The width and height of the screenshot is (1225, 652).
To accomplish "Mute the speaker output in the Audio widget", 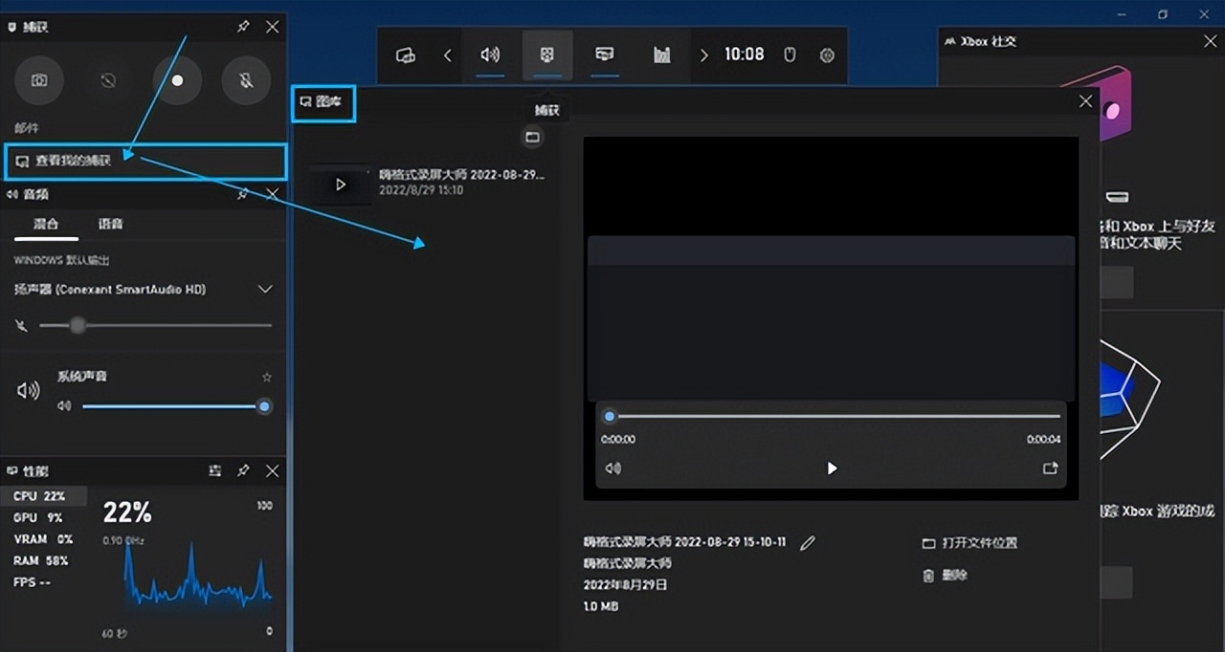I will click(x=22, y=326).
